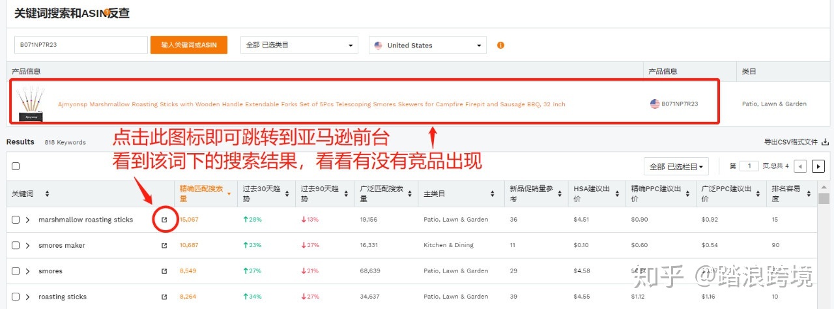Open external link icon for smores maker
Viewport: 834px width, 309px height.
pos(164,246)
